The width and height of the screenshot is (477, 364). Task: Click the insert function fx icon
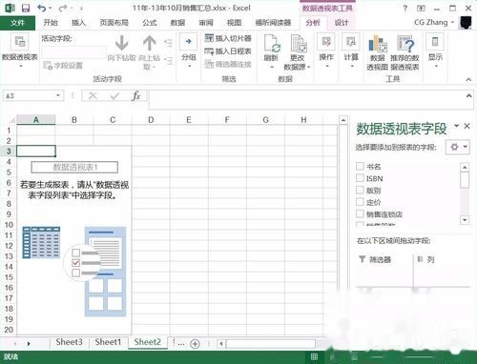[135, 95]
